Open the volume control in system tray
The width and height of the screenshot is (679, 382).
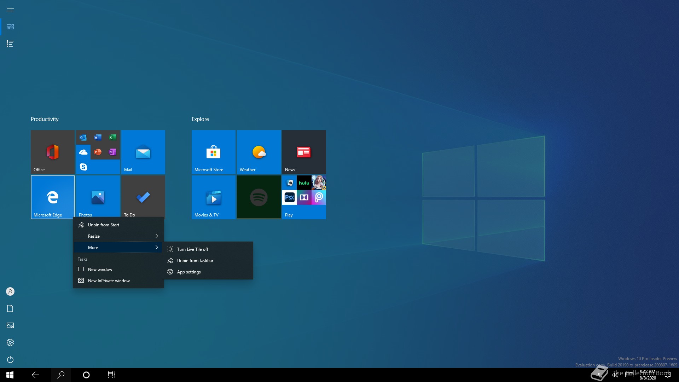coord(615,375)
